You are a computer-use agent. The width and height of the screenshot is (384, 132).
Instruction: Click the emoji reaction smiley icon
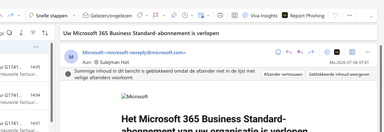click(278, 52)
